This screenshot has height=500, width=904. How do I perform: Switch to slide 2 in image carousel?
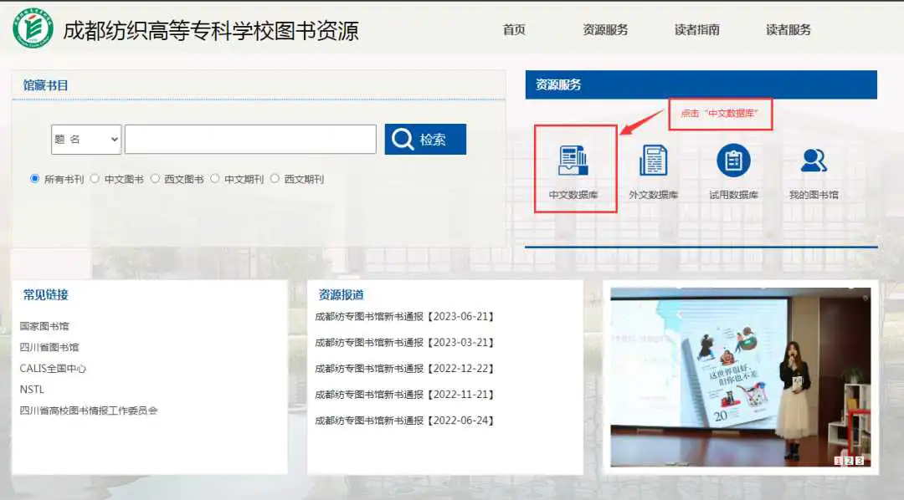848,461
